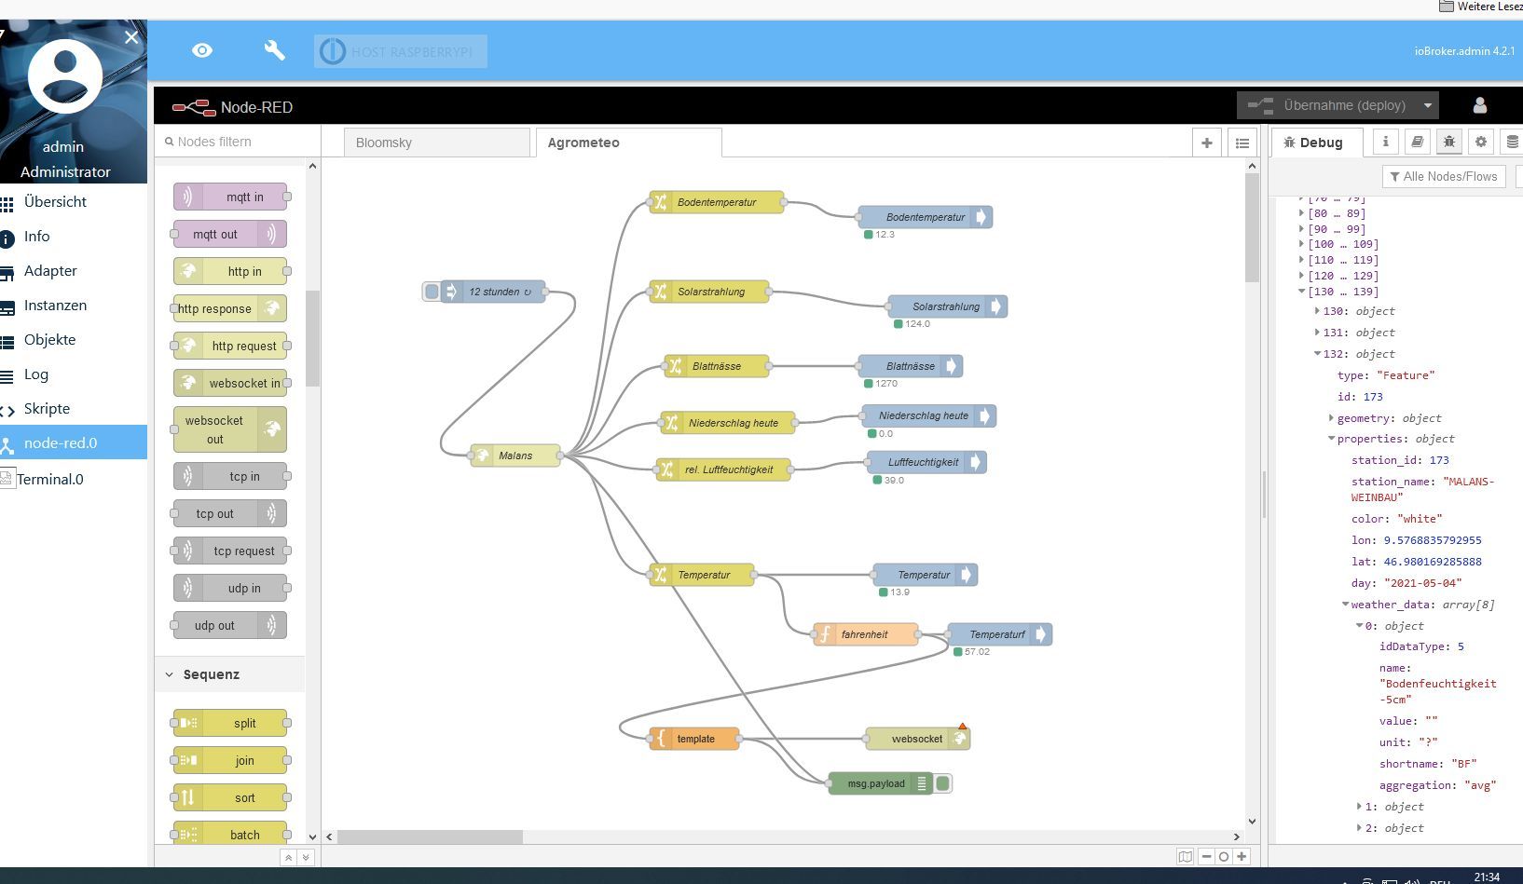The image size is (1523, 884).
Task: Expand the [120 … 129] debug array group
Action: coord(1302,276)
